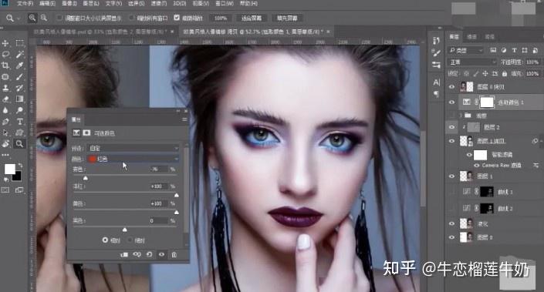Image resolution: width=544 pixels, height=292 pixels.
Task: Click the 100% zoom button
Action: 221,18
